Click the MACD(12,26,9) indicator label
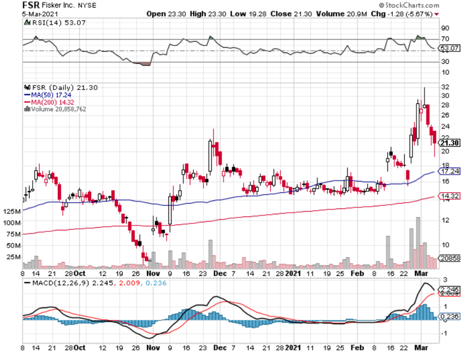 coord(54,282)
